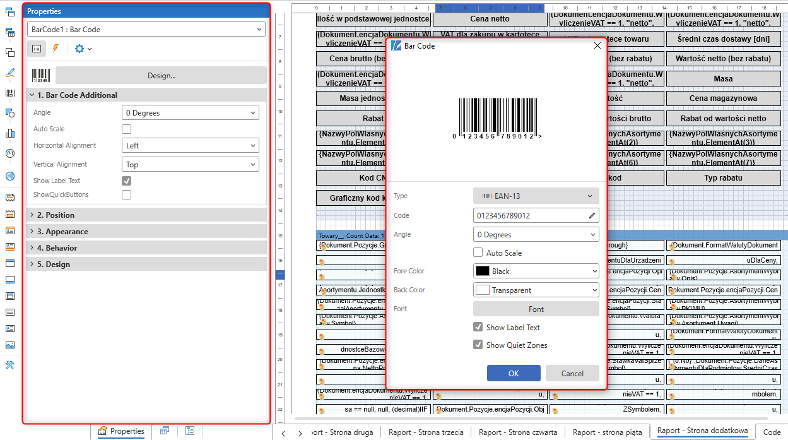Image resolution: width=788 pixels, height=440 pixels.
Task: Click the Cancel button
Action: click(572, 373)
